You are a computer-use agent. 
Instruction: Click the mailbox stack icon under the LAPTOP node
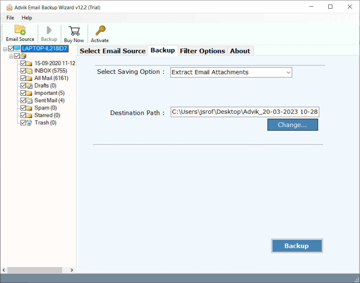point(23,56)
